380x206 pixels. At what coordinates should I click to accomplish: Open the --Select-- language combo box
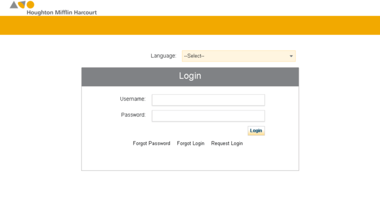(239, 56)
